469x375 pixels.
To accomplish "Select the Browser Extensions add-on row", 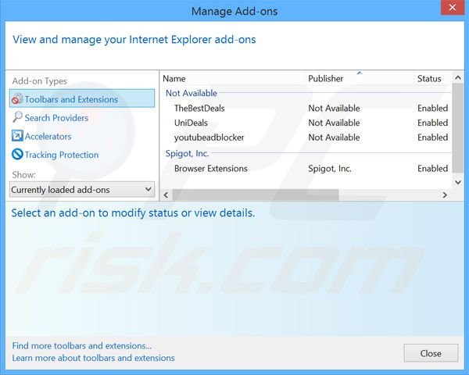I will click(306, 169).
